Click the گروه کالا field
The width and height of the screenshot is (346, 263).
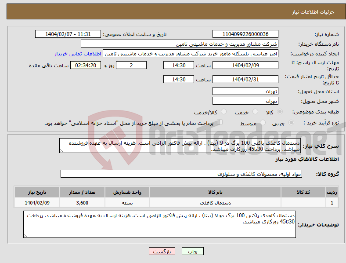(x=181, y=174)
